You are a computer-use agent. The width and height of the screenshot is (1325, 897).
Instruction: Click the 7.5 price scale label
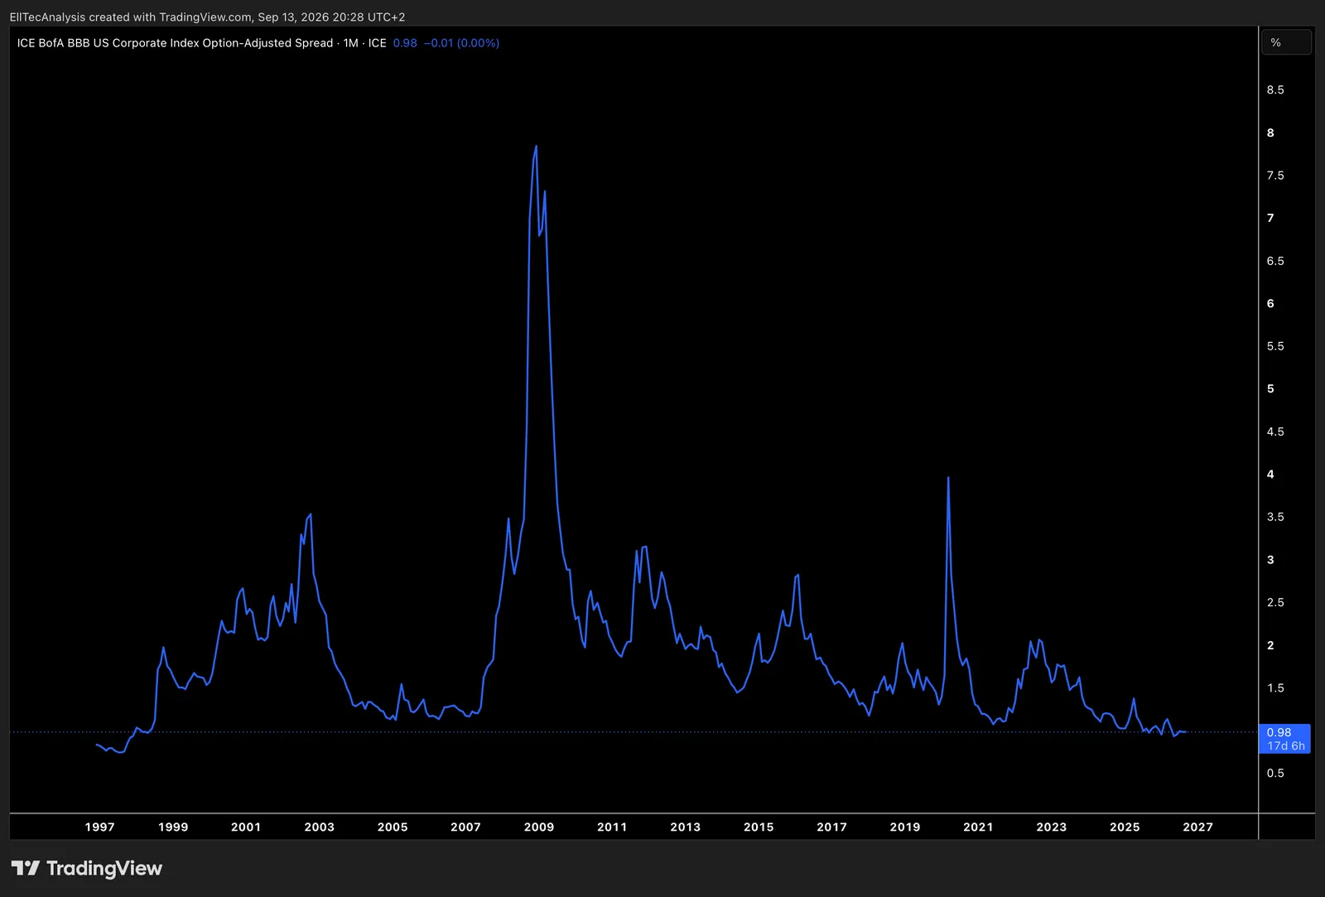tap(1275, 175)
